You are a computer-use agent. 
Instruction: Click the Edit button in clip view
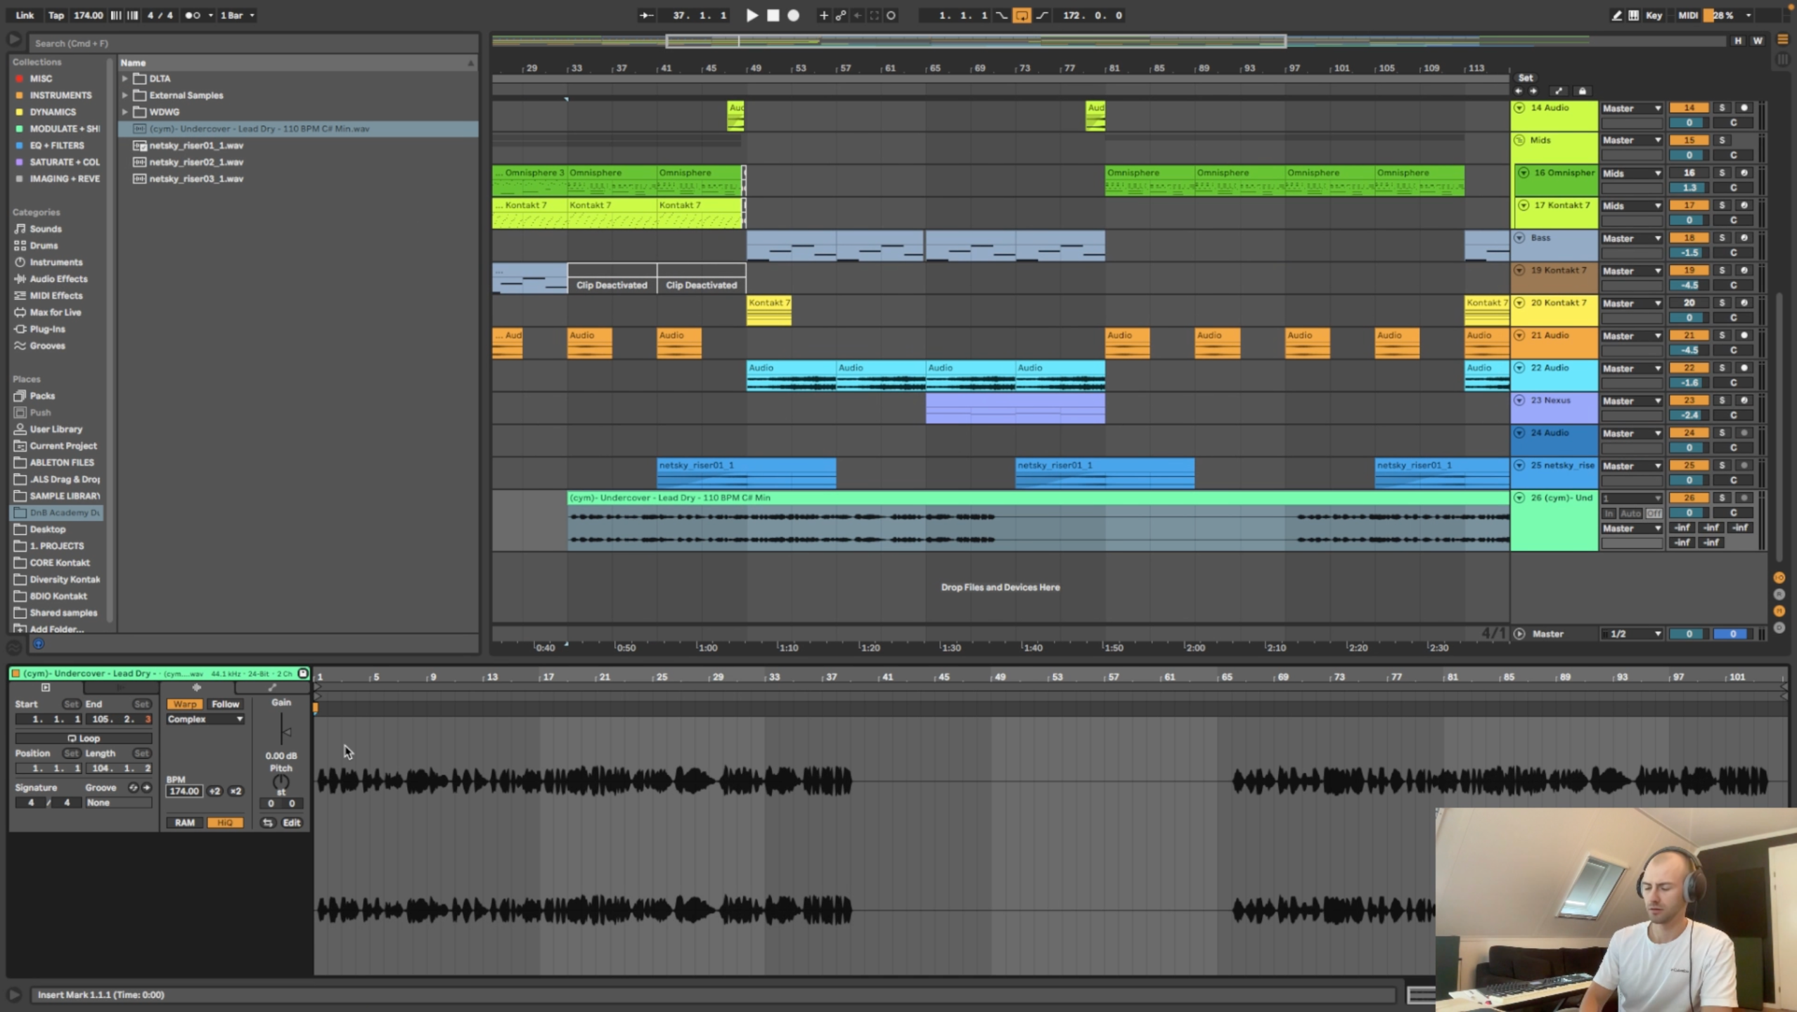(x=292, y=822)
